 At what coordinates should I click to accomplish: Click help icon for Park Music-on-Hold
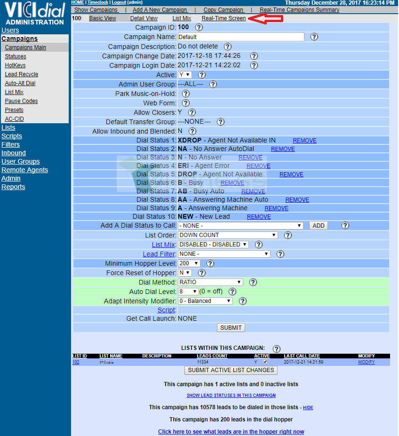coord(185,94)
